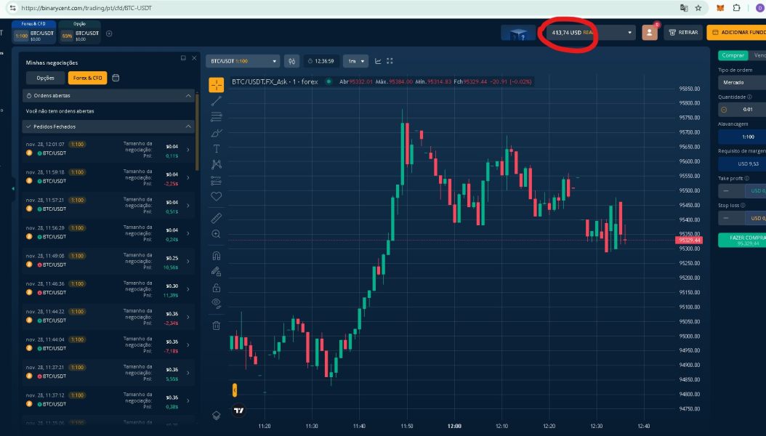
Task: Toggle hide all drawings eye icon
Action: (x=217, y=303)
